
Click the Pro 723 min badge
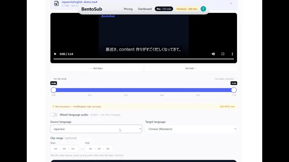(164, 9)
